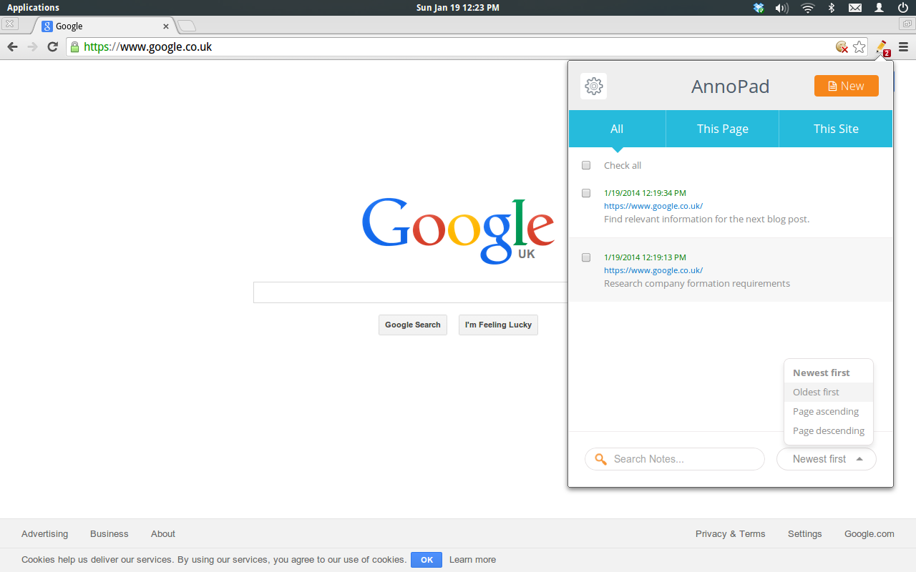Open the Business footer link
The height and width of the screenshot is (572, 916).
(x=109, y=534)
